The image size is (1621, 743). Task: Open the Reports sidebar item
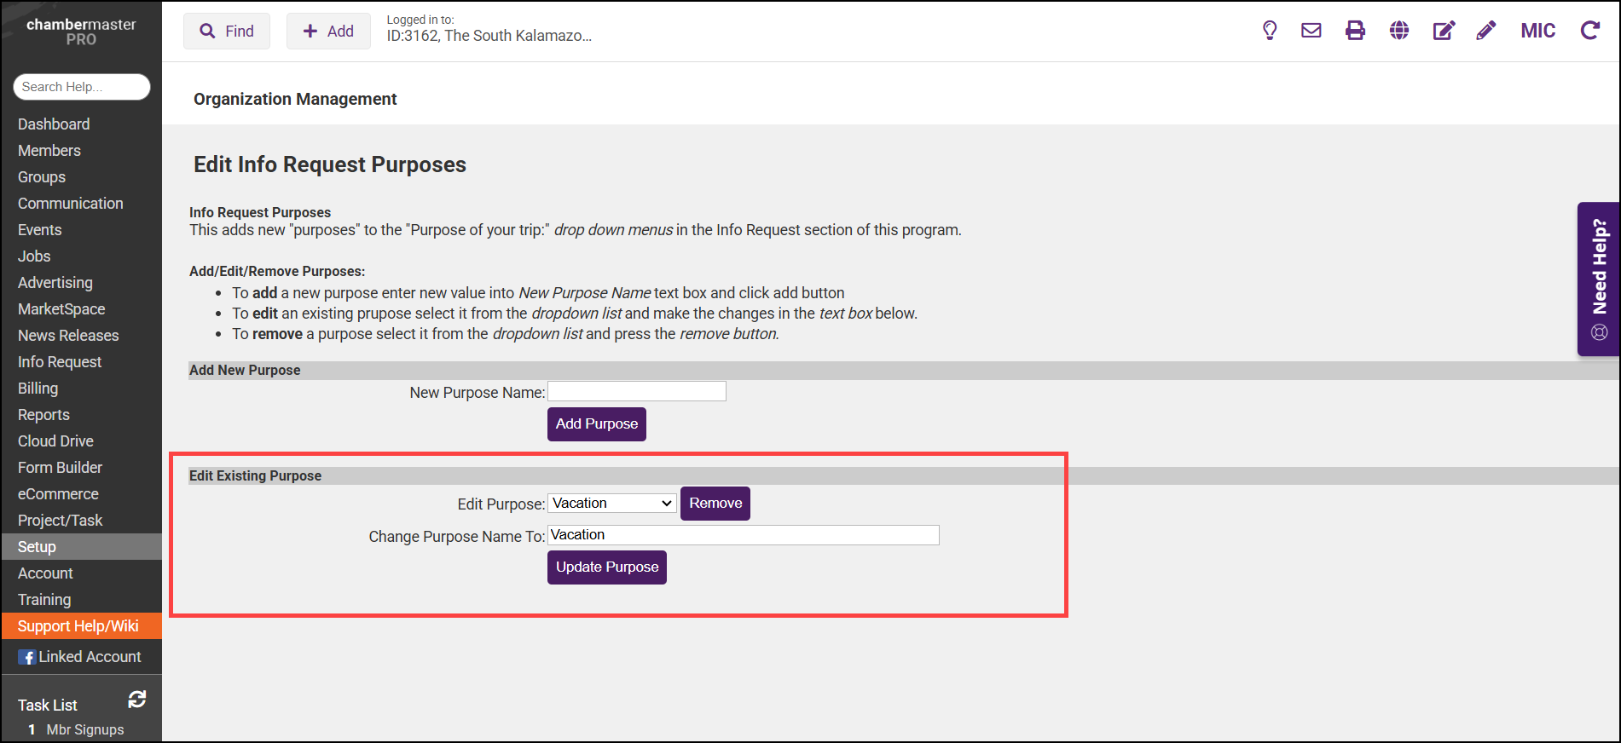[43, 415]
